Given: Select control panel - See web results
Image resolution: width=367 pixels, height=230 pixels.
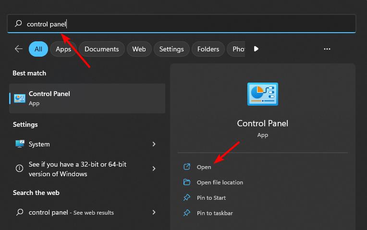Looking at the screenshot, I should (x=87, y=212).
